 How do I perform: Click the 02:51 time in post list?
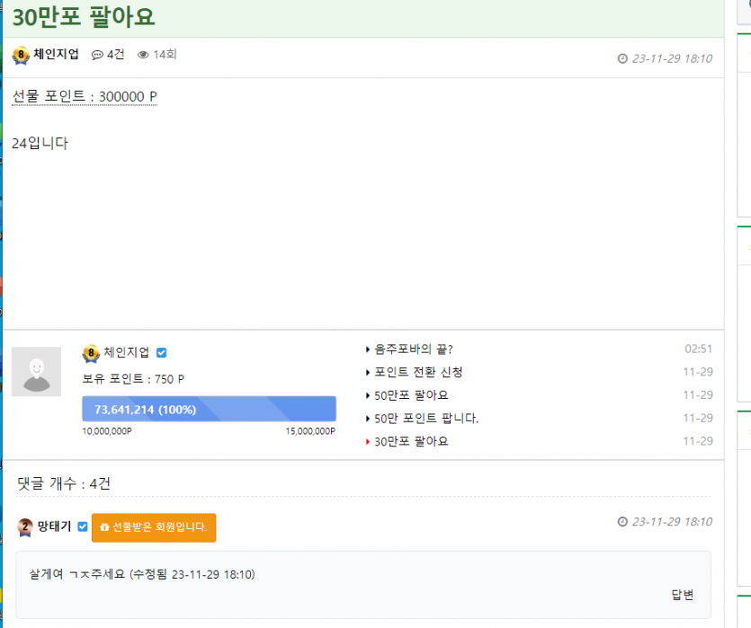coord(698,349)
